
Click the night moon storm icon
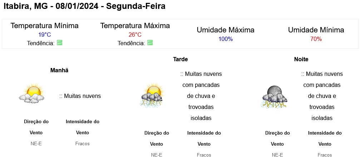[x=274, y=96]
